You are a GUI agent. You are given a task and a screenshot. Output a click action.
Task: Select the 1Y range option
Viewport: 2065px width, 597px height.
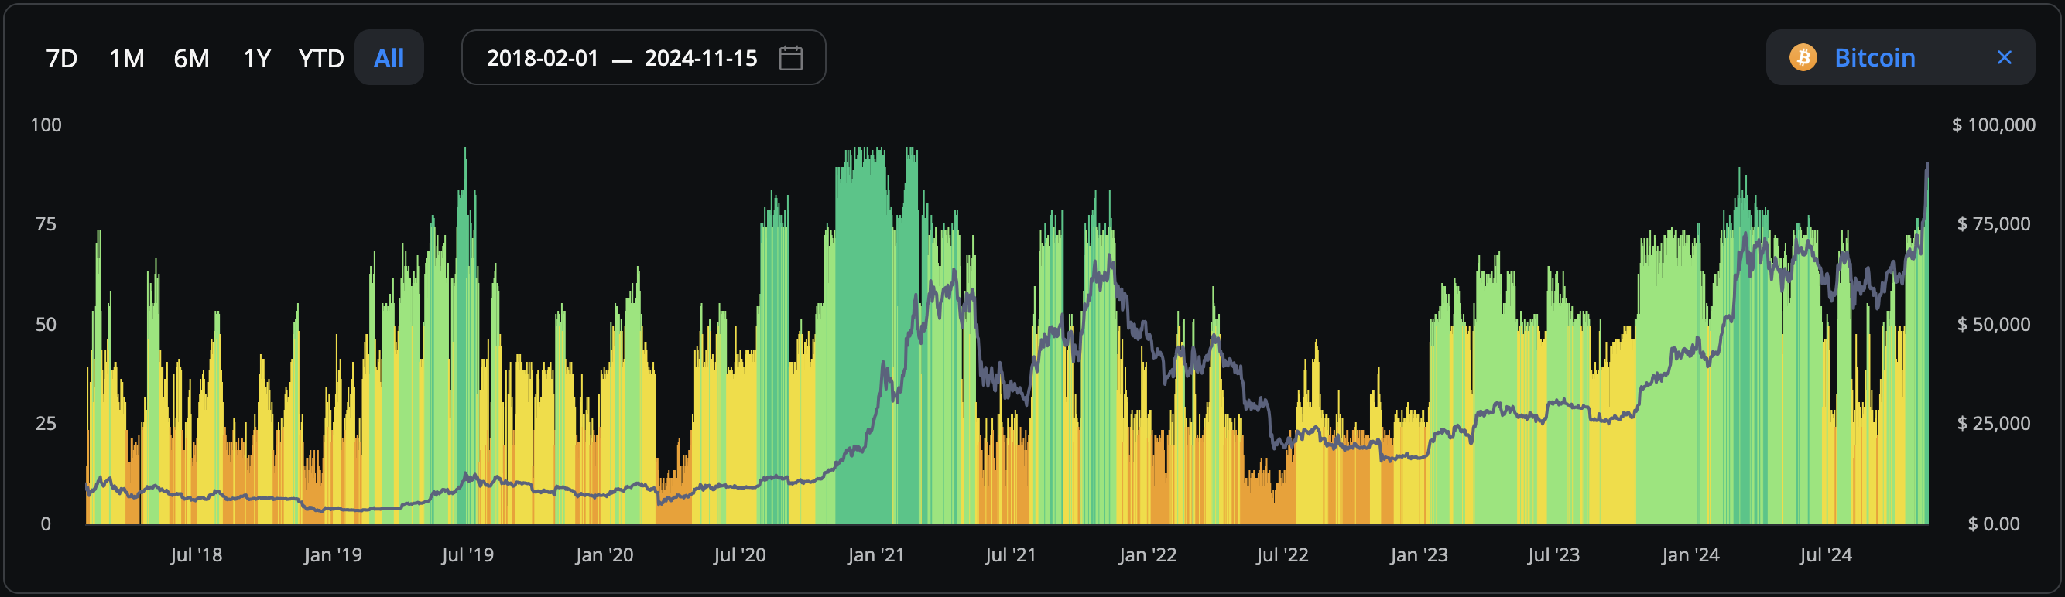(x=256, y=59)
